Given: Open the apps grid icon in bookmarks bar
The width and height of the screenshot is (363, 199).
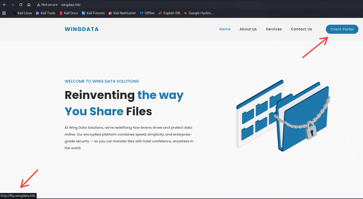Looking at the screenshot, I should point(4,13).
